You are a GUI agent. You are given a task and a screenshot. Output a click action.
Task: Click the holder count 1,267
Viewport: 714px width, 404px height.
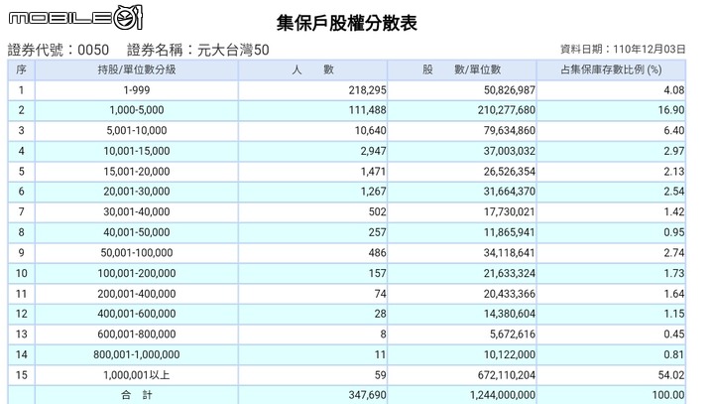[374, 192]
